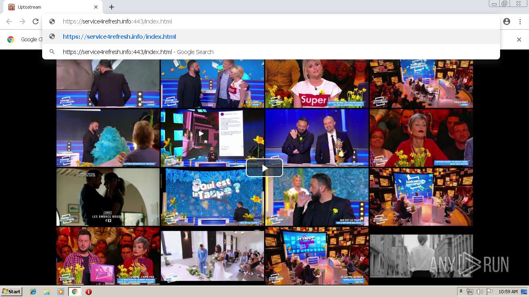Open the 'Qui est la Taupe ?' thumbnail

[x=212, y=197]
